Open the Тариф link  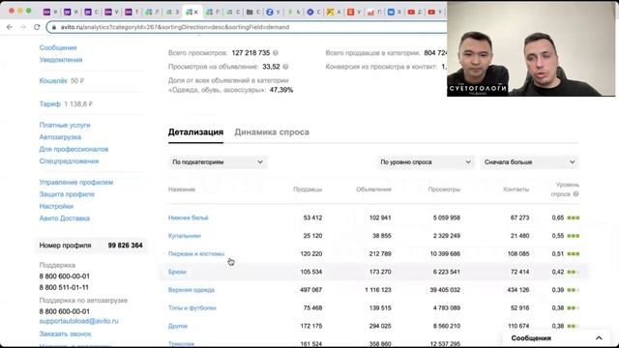click(x=49, y=103)
